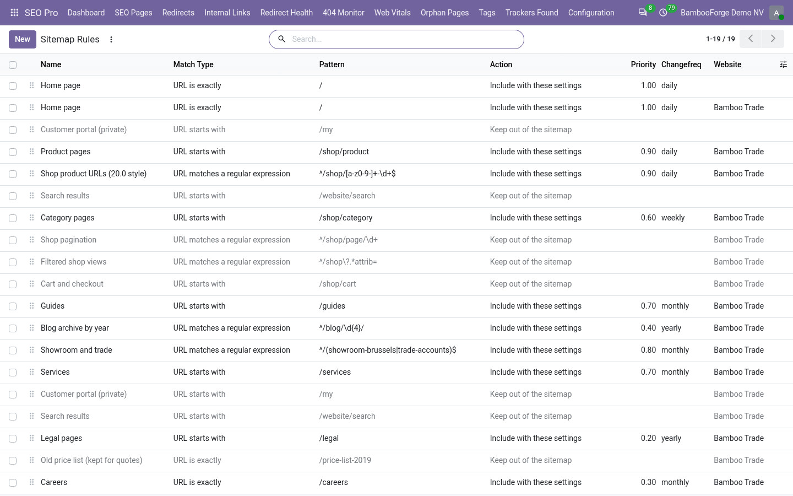Grab drag handle for Guides row
Screen dimensions: 793x496
pyautogui.click(x=31, y=306)
